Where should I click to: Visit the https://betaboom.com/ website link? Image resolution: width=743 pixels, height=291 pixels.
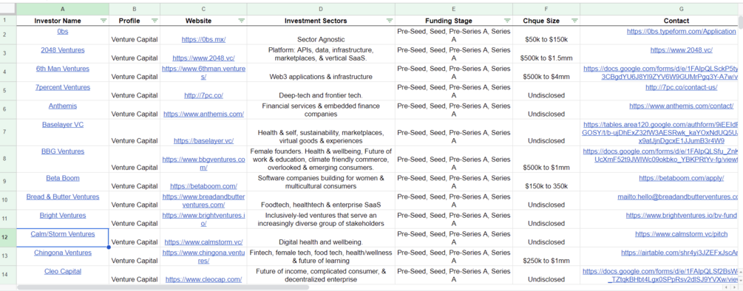(x=204, y=186)
